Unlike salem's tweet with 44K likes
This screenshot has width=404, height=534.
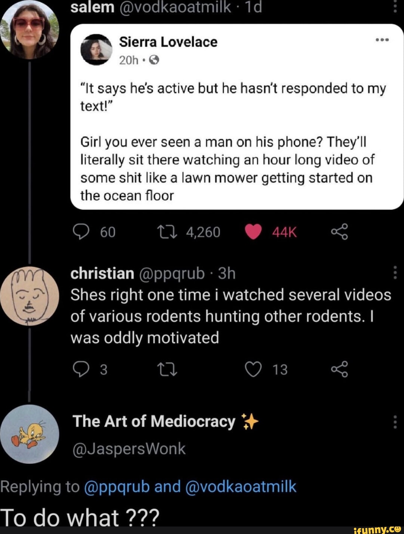(253, 232)
